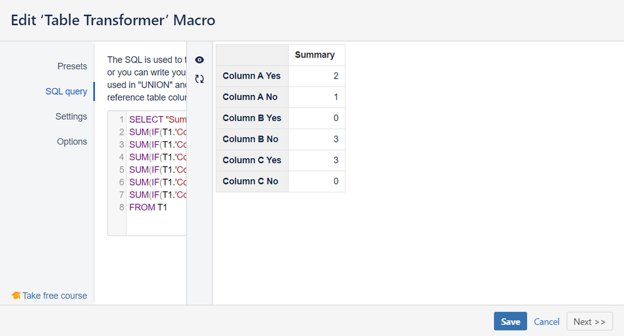Click the refresh preview arrows icon
Screen dimensions: 624x336
coord(199,79)
